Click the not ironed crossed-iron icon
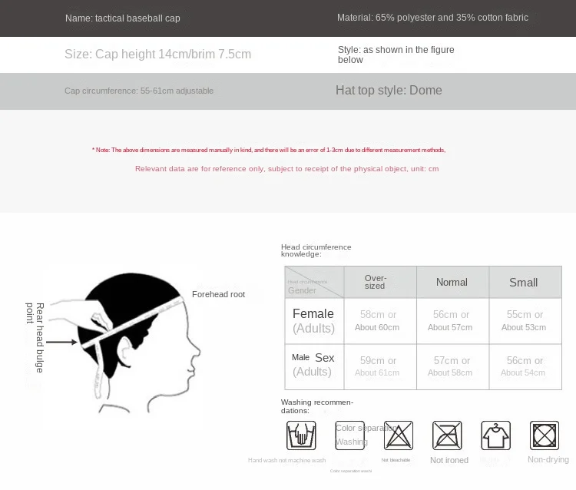 point(447,435)
